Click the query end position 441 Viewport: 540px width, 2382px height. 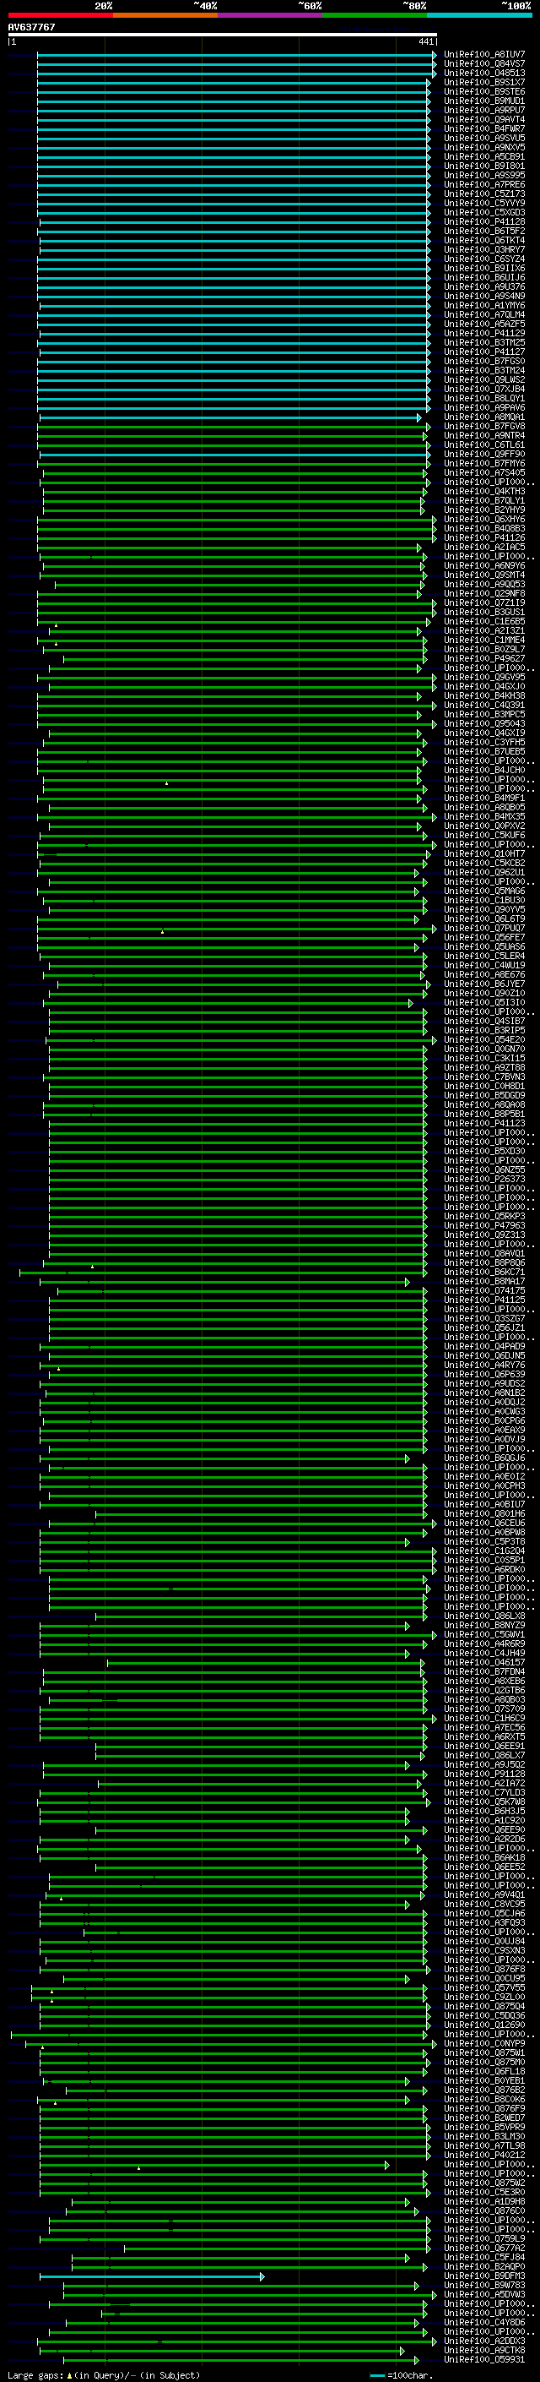(425, 41)
